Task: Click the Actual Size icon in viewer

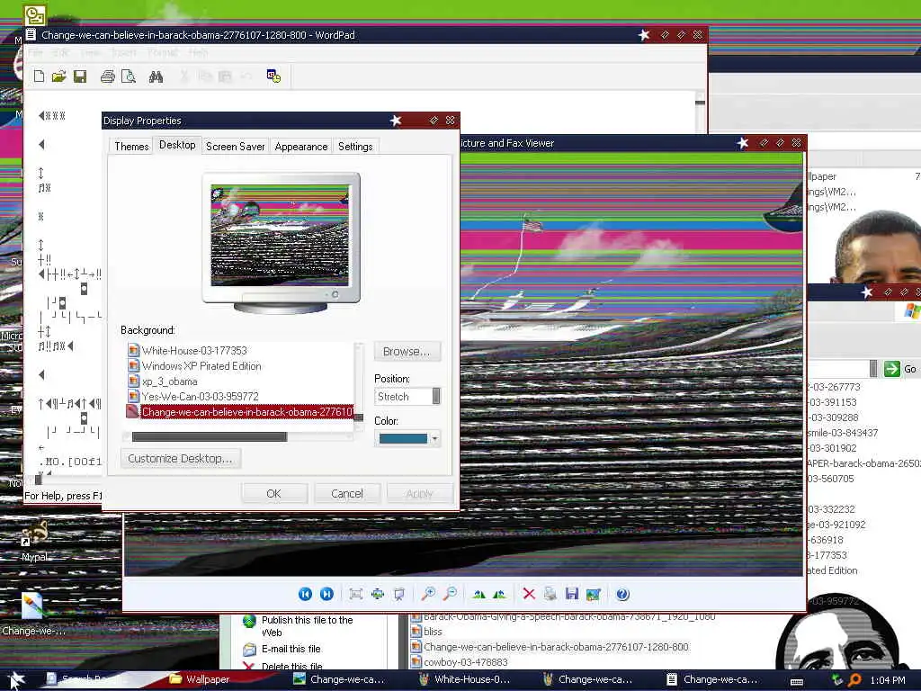Action: tap(377, 594)
